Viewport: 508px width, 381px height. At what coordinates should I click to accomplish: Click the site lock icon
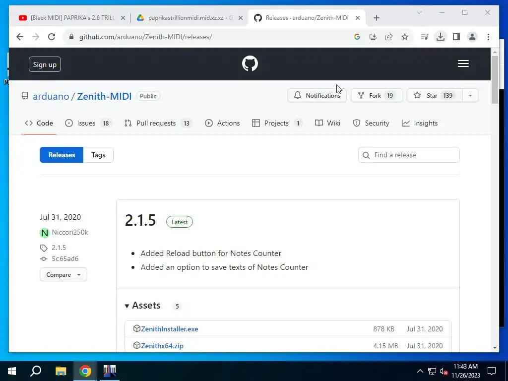[x=71, y=37]
